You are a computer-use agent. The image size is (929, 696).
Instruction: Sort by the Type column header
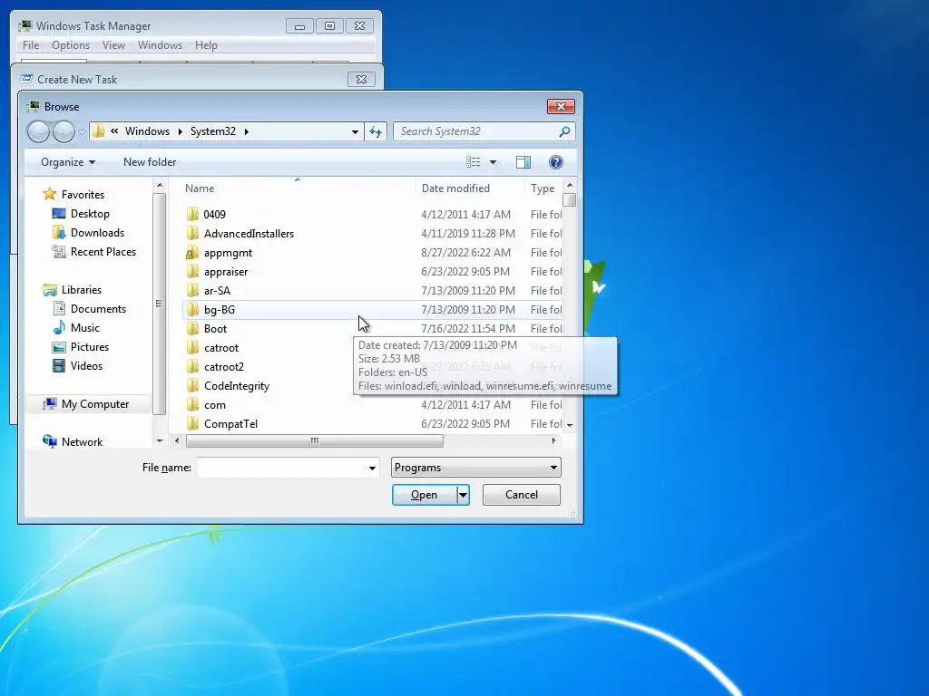pos(543,188)
